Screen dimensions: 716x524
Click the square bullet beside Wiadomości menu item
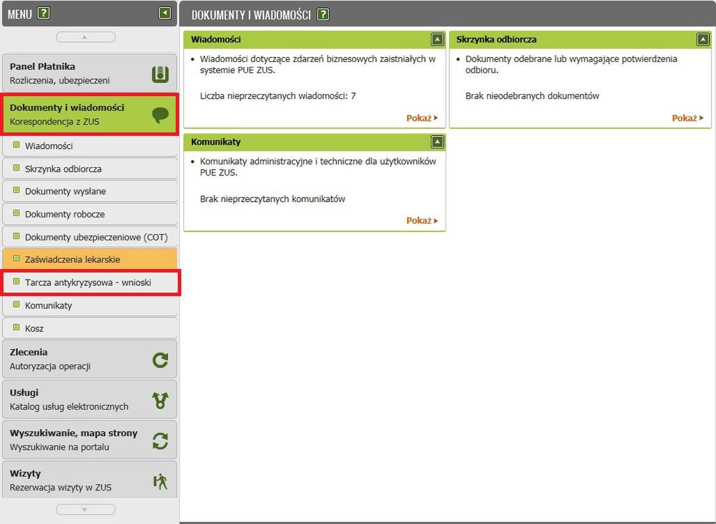[x=17, y=145]
